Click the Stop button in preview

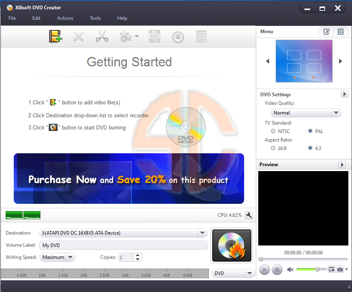point(277,269)
